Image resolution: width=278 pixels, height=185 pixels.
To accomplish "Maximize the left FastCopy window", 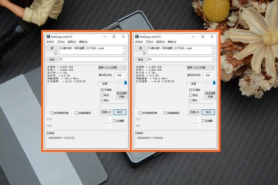I will pyautogui.click(x=114, y=37).
